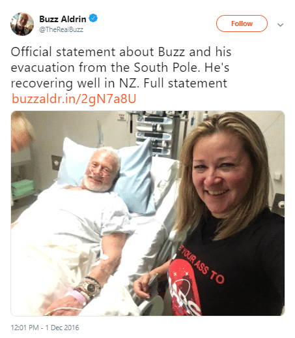Open the @TheRealBuzz handle link
Screen dimensions: 295x338
(61, 29)
